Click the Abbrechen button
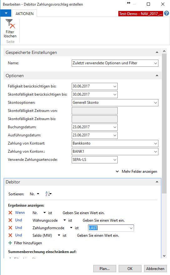 (x=155, y=269)
